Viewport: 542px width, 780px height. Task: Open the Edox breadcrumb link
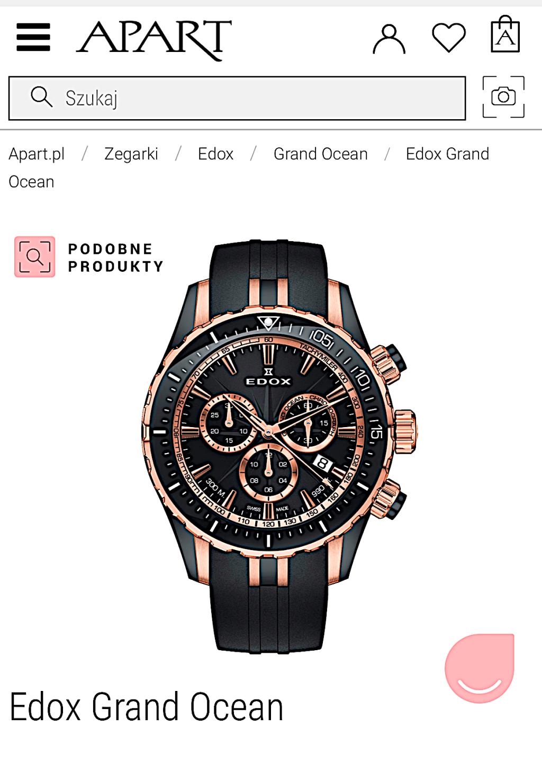point(215,154)
